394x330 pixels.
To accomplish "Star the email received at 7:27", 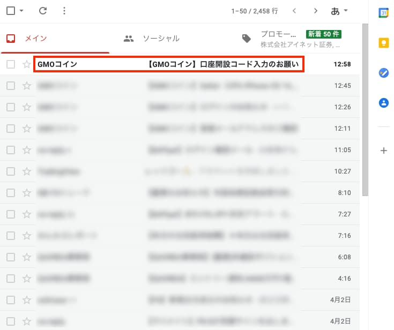I will pyautogui.click(x=27, y=214).
